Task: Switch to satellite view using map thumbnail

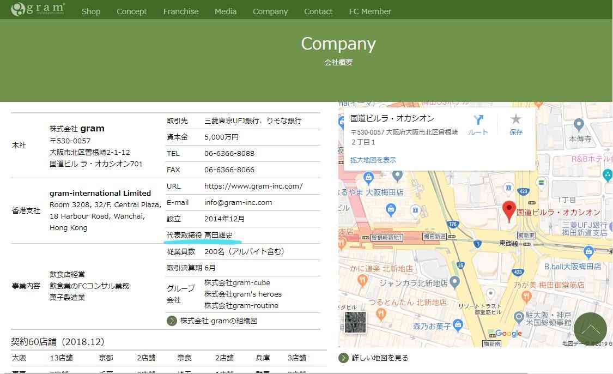Action: pos(355,322)
